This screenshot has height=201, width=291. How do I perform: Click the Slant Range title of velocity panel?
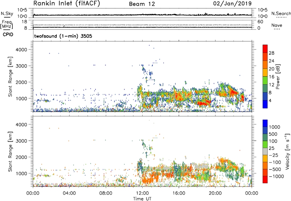10,151
